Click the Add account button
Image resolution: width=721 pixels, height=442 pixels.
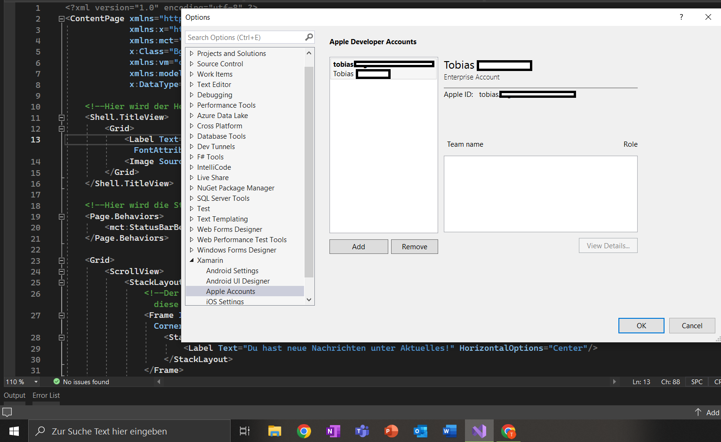[x=359, y=246]
